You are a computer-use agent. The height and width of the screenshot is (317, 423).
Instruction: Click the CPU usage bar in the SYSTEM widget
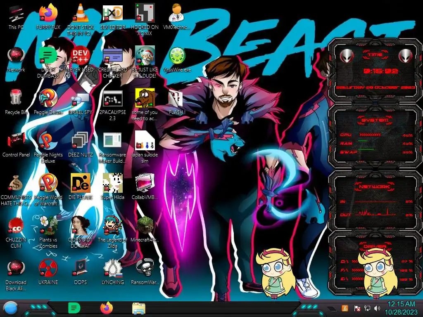tap(370, 135)
